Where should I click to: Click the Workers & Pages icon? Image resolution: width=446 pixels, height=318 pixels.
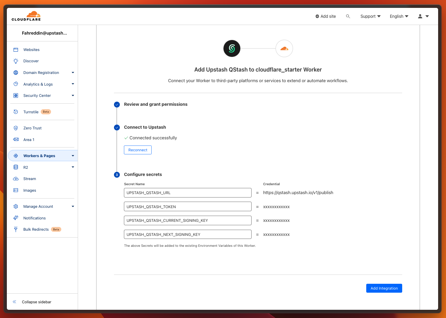(16, 156)
